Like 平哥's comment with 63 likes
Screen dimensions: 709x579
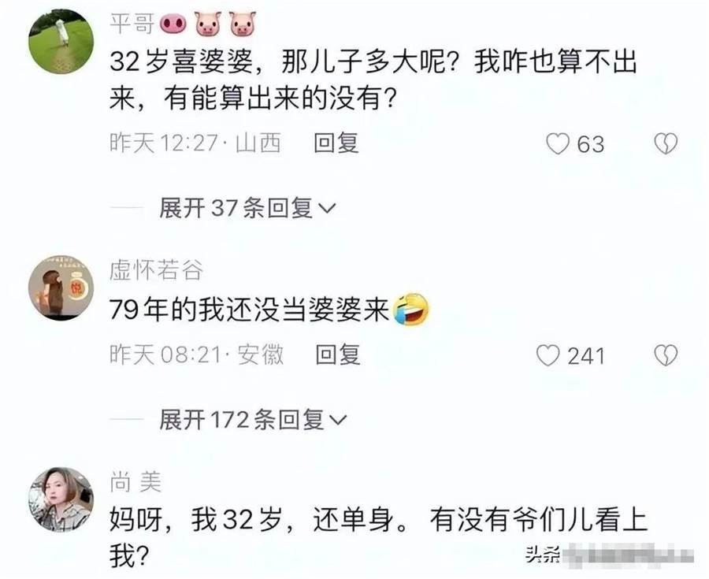(558, 143)
